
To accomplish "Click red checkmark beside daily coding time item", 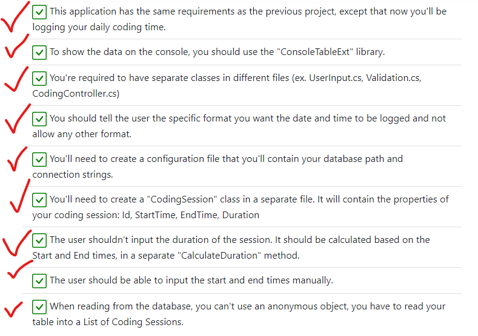I will tap(15, 17).
